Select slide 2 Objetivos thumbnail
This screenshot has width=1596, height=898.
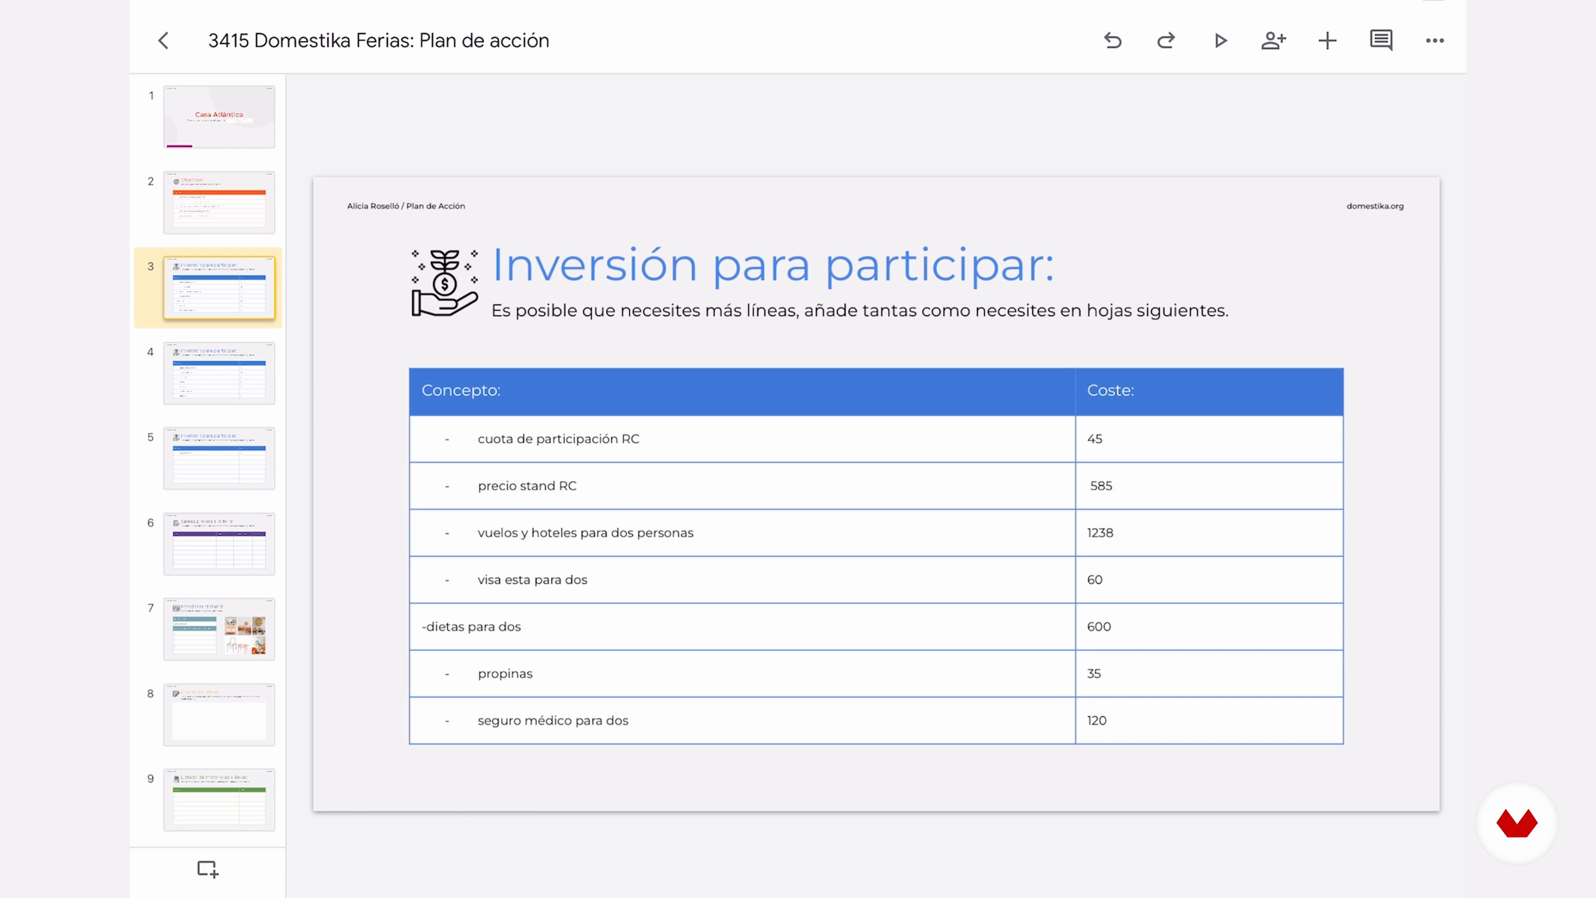[219, 202]
